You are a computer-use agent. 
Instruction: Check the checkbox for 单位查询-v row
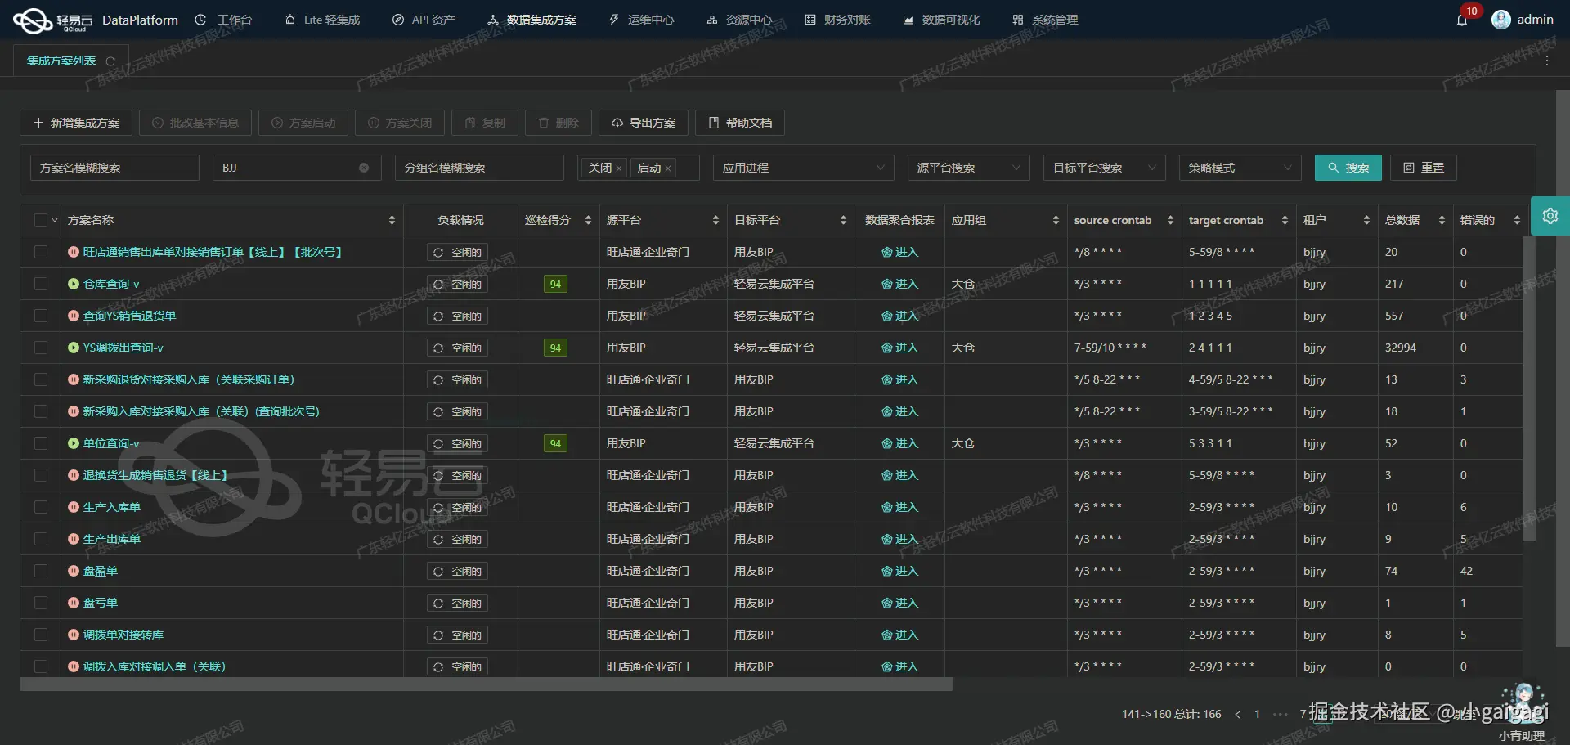point(41,443)
